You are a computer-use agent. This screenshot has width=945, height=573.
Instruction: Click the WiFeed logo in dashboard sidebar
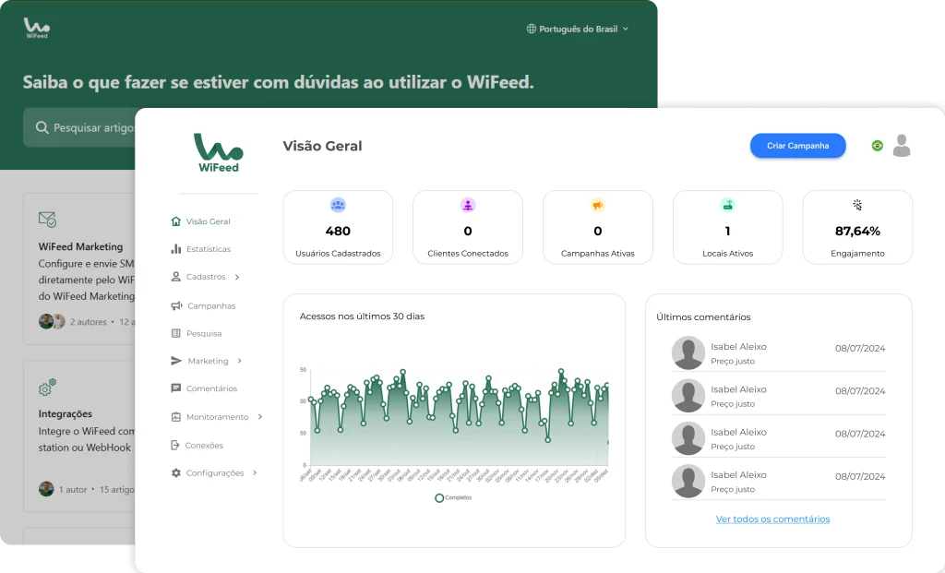pos(218,153)
